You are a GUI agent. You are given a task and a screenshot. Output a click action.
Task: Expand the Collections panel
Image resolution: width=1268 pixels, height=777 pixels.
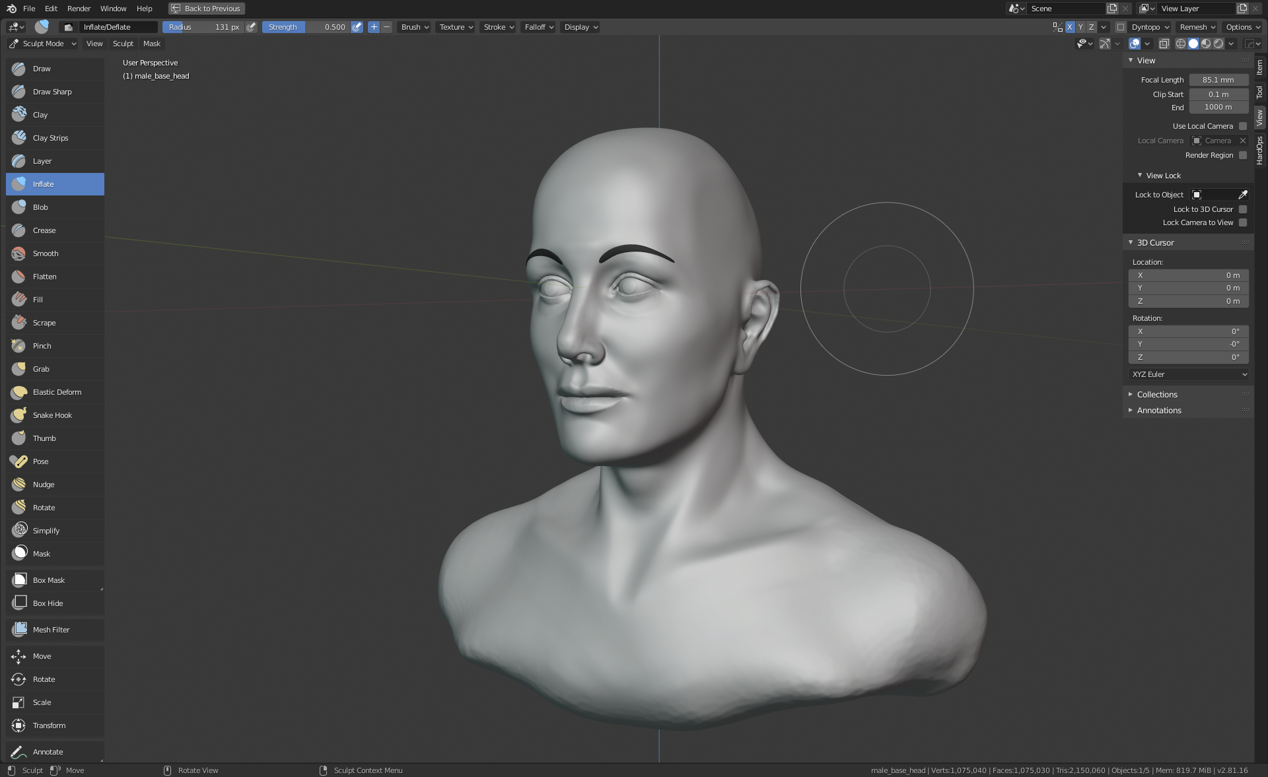pyautogui.click(x=1157, y=395)
